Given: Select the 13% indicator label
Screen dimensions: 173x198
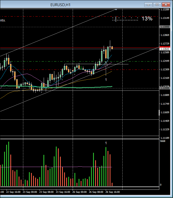Looking at the screenshot, I should tap(147, 19).
